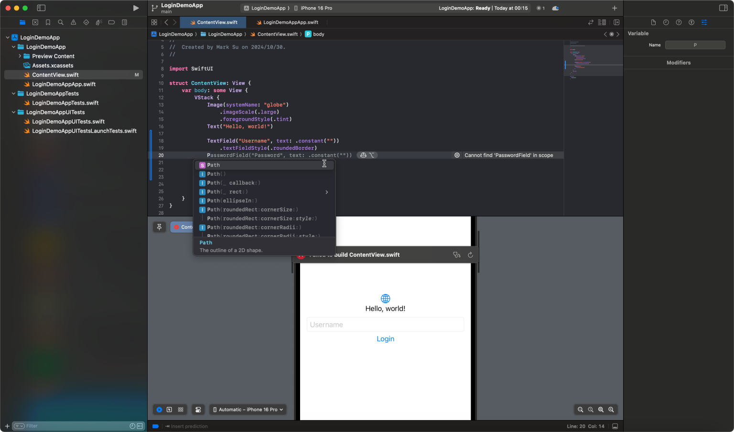Switch to LoginDemoAppApp.swift editor tab
Image resolution: width=734 pixels, height=432 pixels.
click(x=287, y=22)
